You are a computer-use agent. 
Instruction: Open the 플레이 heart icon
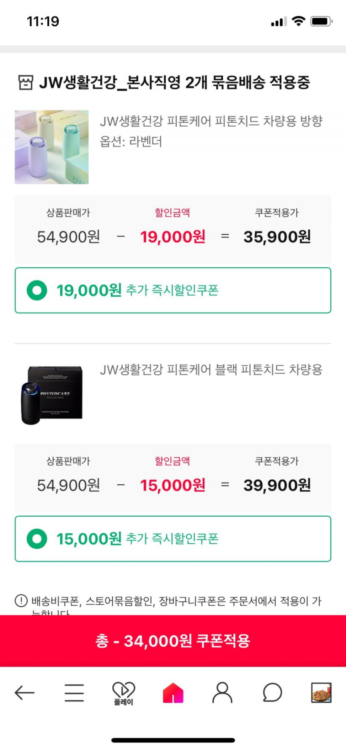(123, 692)
